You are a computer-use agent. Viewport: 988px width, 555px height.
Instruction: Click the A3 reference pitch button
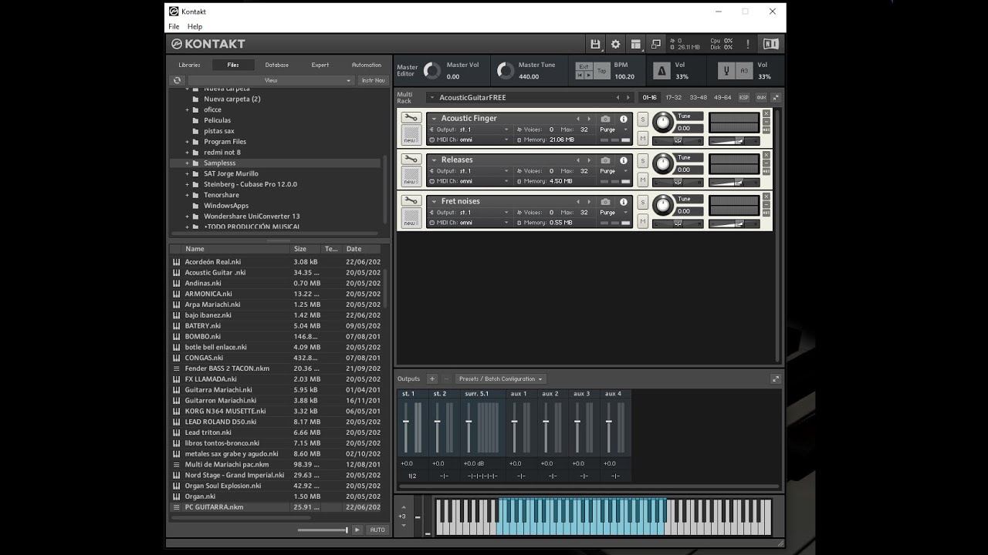point(744,71)
